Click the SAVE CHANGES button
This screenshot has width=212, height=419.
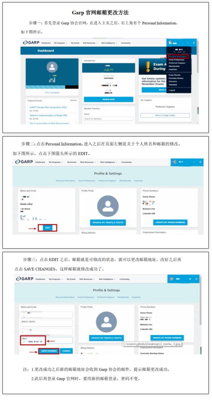49,351
